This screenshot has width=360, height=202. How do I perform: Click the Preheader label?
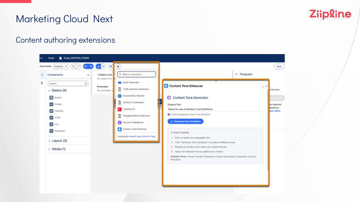tap(103, 87)
